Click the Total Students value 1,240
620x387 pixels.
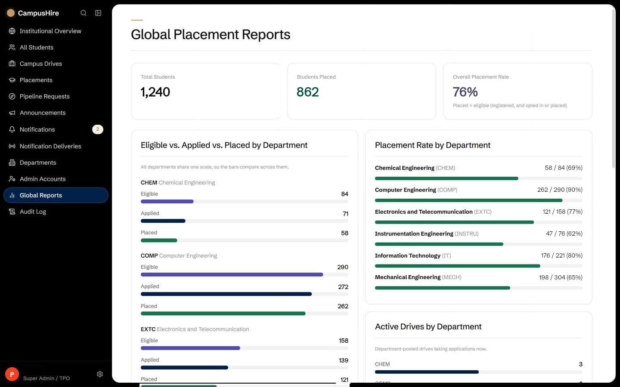pos(155,92)
